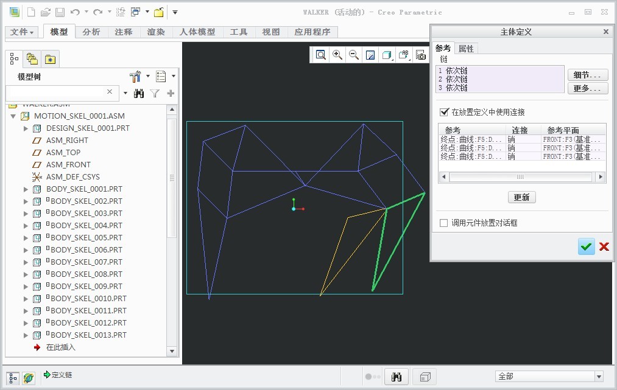This screenshot has height=390, width=617.
Task: Open the 分析 ribbon tab
Action: (x=91, y=32)
